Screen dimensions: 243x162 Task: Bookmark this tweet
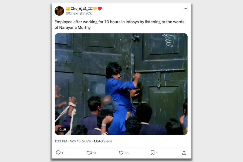click(x=153, y=153)
